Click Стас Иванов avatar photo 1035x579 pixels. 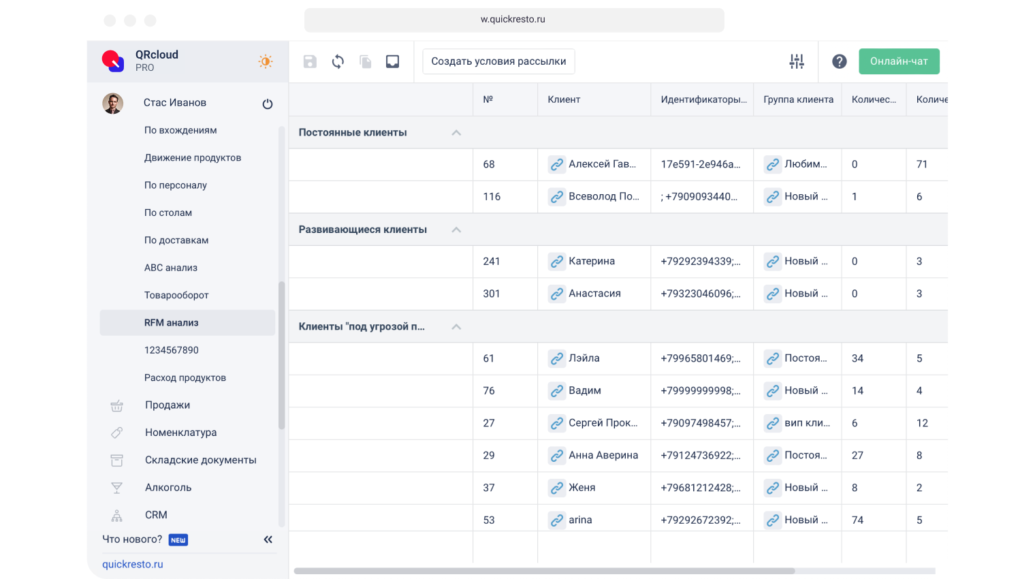click(x=113, y=103)
